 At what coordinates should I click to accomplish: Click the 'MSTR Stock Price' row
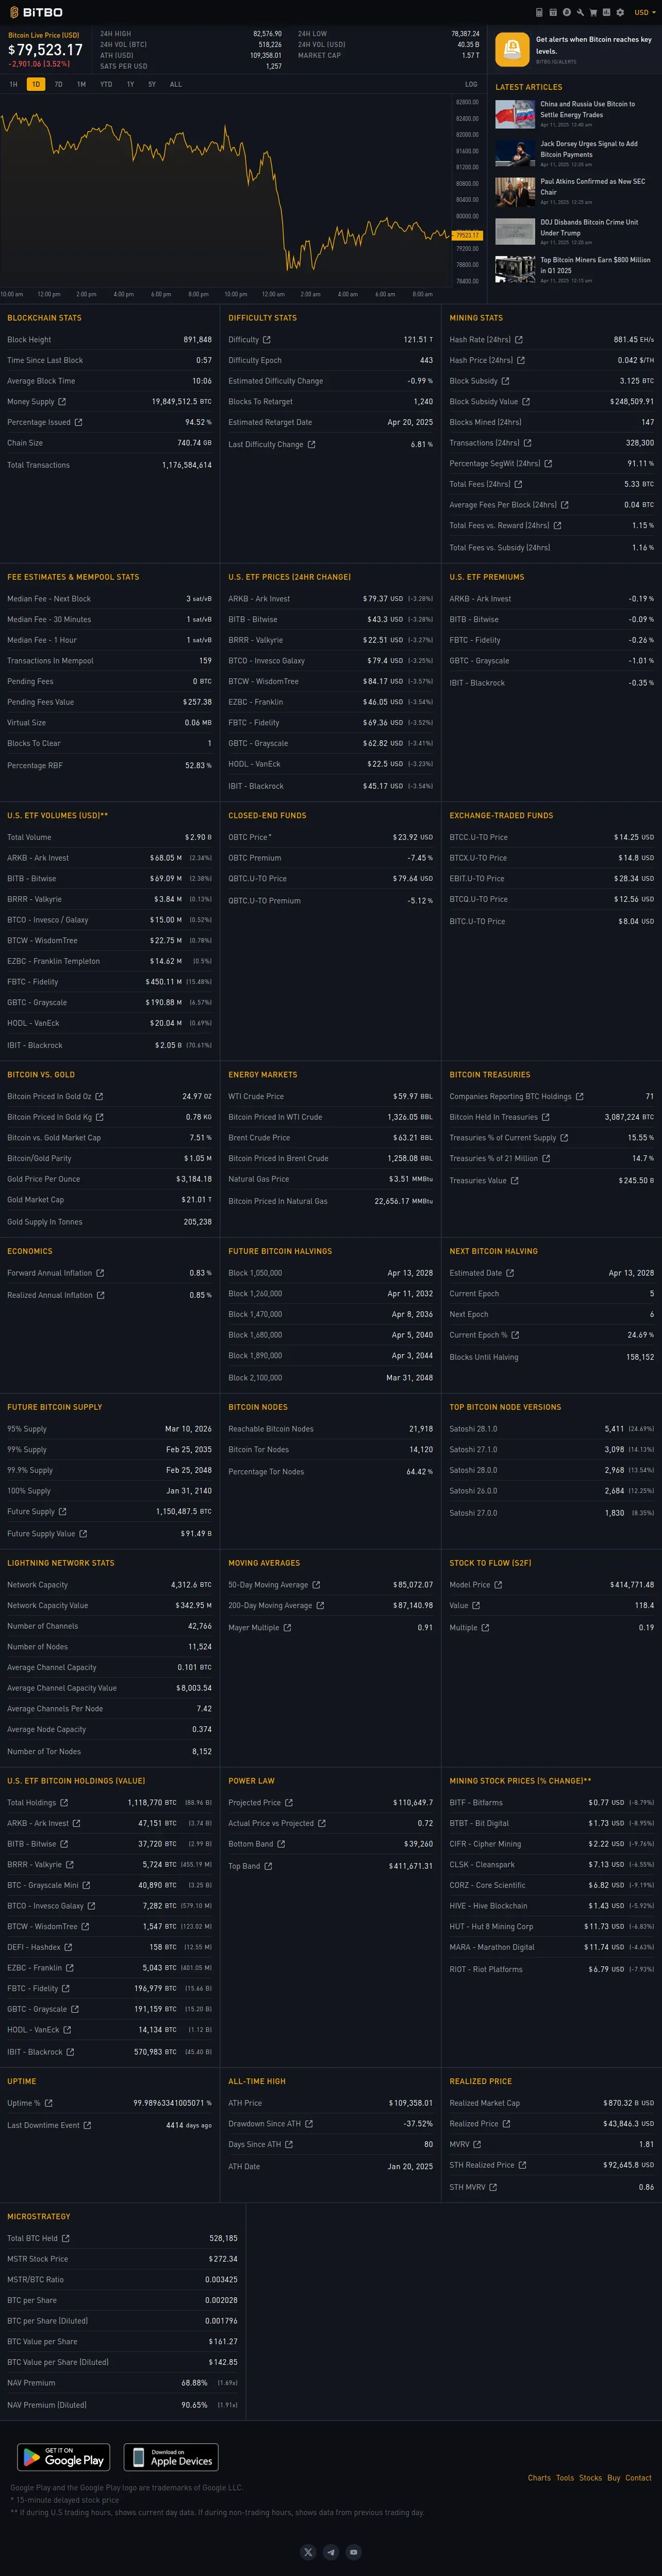123,2258
